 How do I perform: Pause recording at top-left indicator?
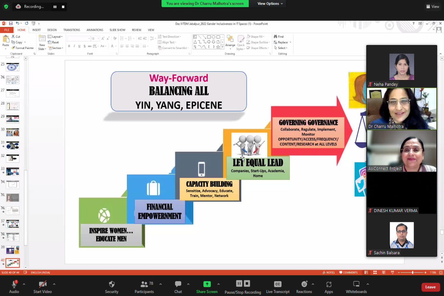55,7
